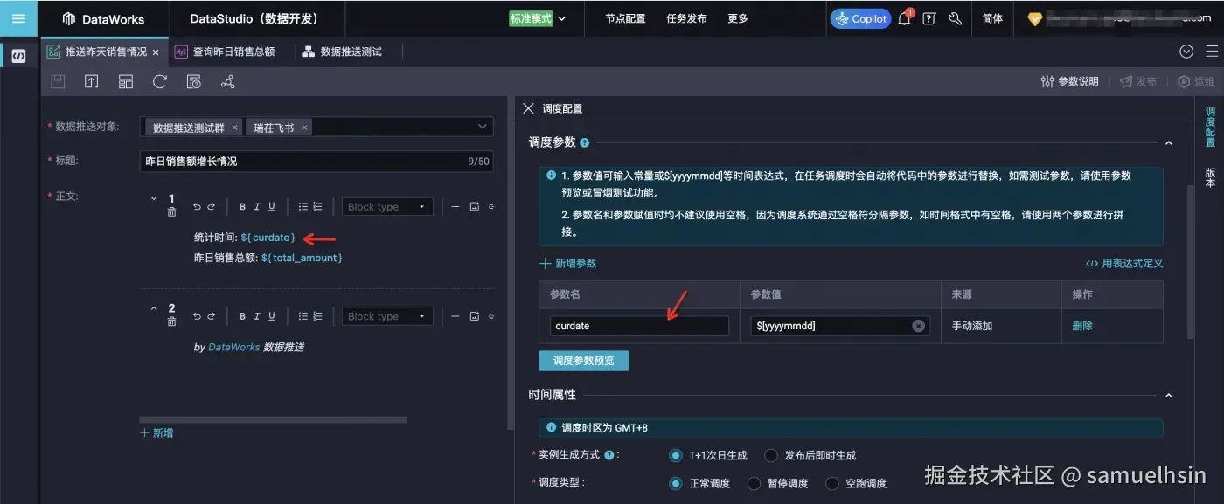Open the 标准模式 dropdown

click(x=538, y=18)
